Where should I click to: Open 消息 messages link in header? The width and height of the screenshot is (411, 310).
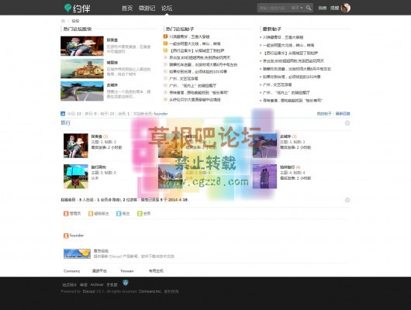[x=322, y=8]
